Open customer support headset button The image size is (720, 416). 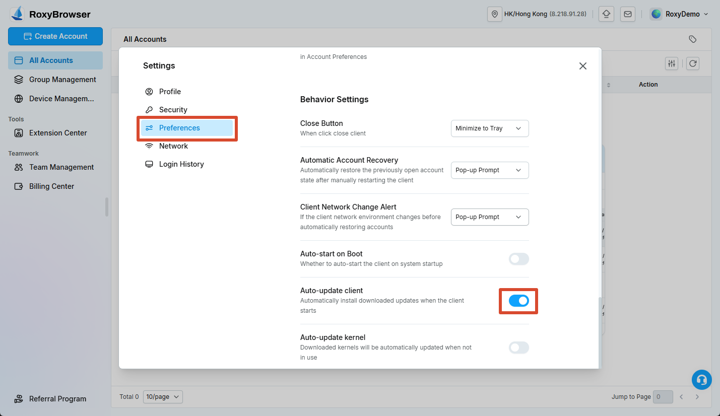701,380
